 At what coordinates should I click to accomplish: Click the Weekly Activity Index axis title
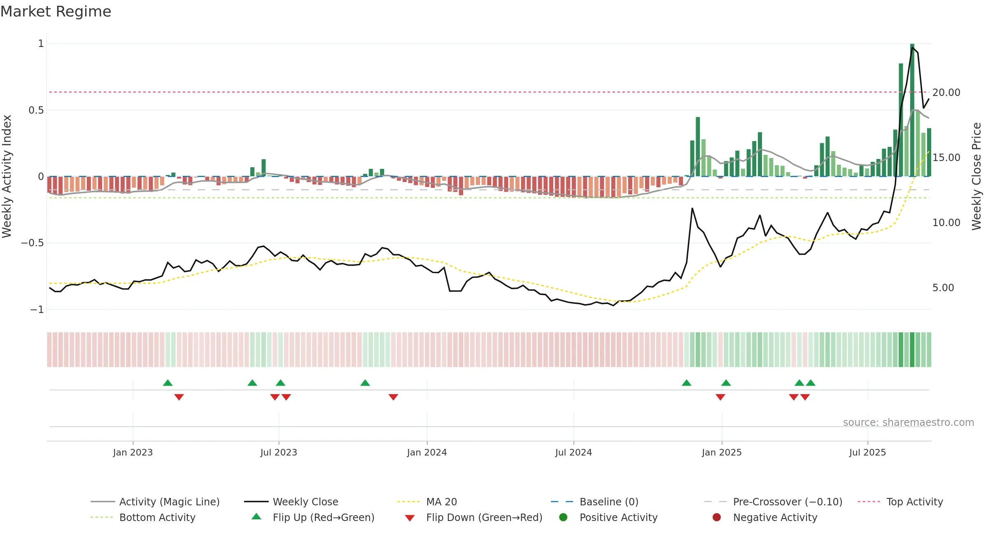coord(7,176)
